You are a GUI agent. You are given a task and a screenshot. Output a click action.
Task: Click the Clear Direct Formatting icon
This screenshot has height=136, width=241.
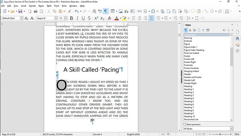109,18
